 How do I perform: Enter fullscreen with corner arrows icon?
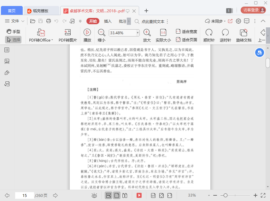(263, 195)
